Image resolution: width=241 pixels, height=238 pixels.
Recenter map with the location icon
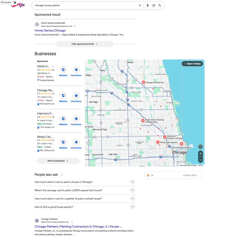tap(201, 146)
